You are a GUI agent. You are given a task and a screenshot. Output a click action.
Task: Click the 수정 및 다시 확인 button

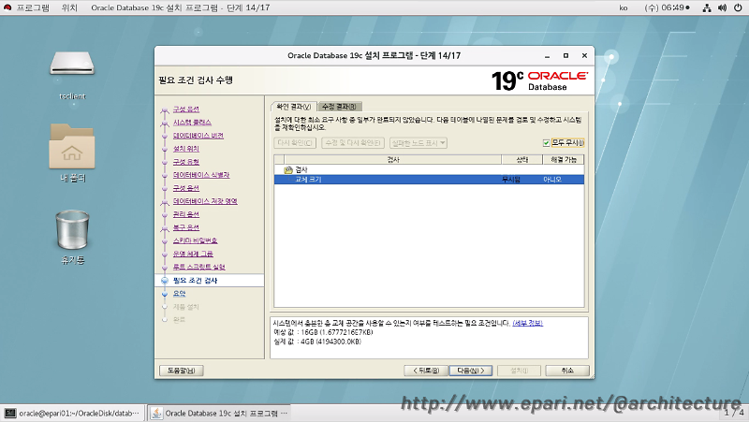point(353,143)
